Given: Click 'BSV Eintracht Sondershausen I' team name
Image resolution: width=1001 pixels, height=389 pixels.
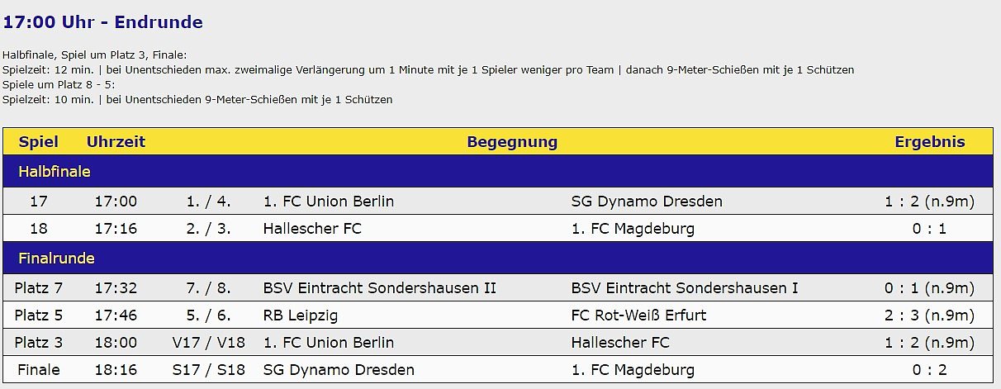Looking at the screenshot, I should [x=685, y=288].
